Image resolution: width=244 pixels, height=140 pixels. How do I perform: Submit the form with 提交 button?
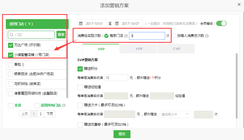122,134
